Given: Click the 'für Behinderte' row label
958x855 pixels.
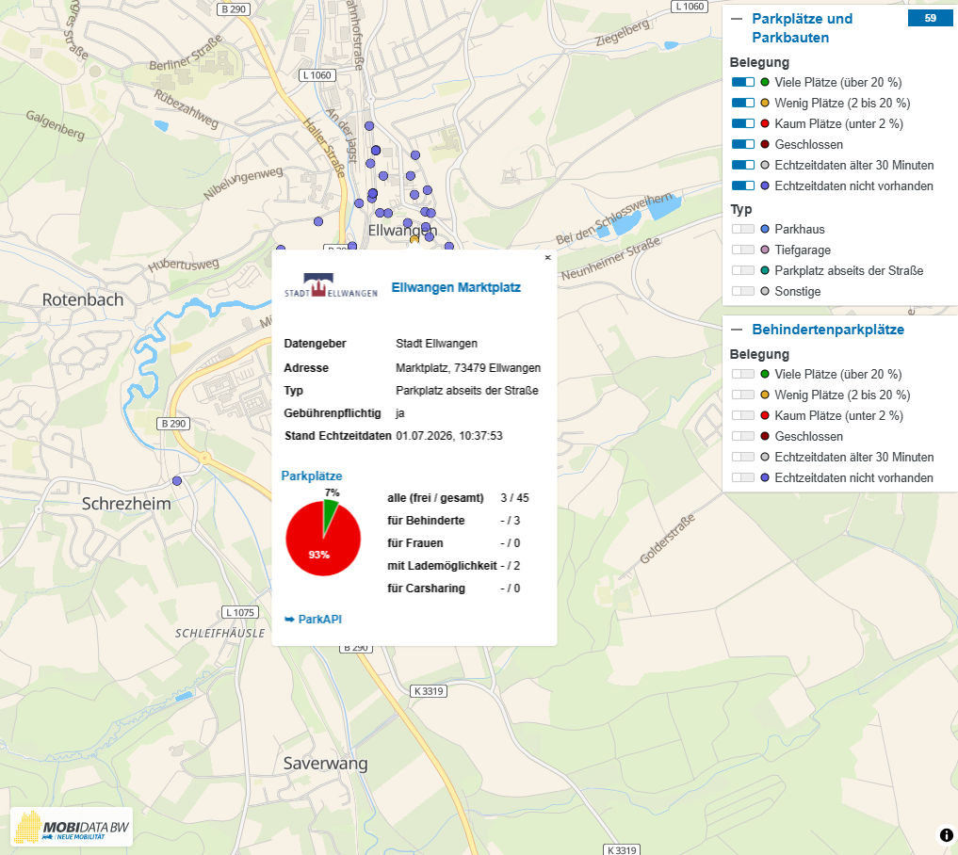Looking at the screenshot, I should pos(426,521).
